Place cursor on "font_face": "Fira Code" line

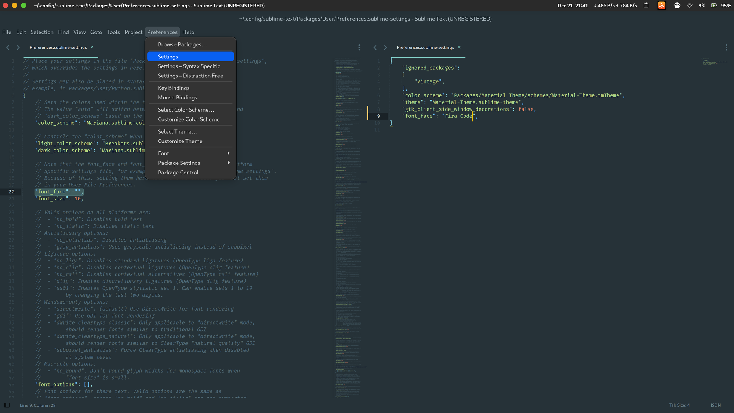(440, 116)
